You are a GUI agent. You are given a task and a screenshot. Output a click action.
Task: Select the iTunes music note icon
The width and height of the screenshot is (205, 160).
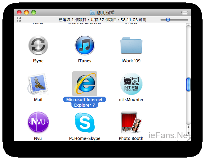[x=85, y=45]
